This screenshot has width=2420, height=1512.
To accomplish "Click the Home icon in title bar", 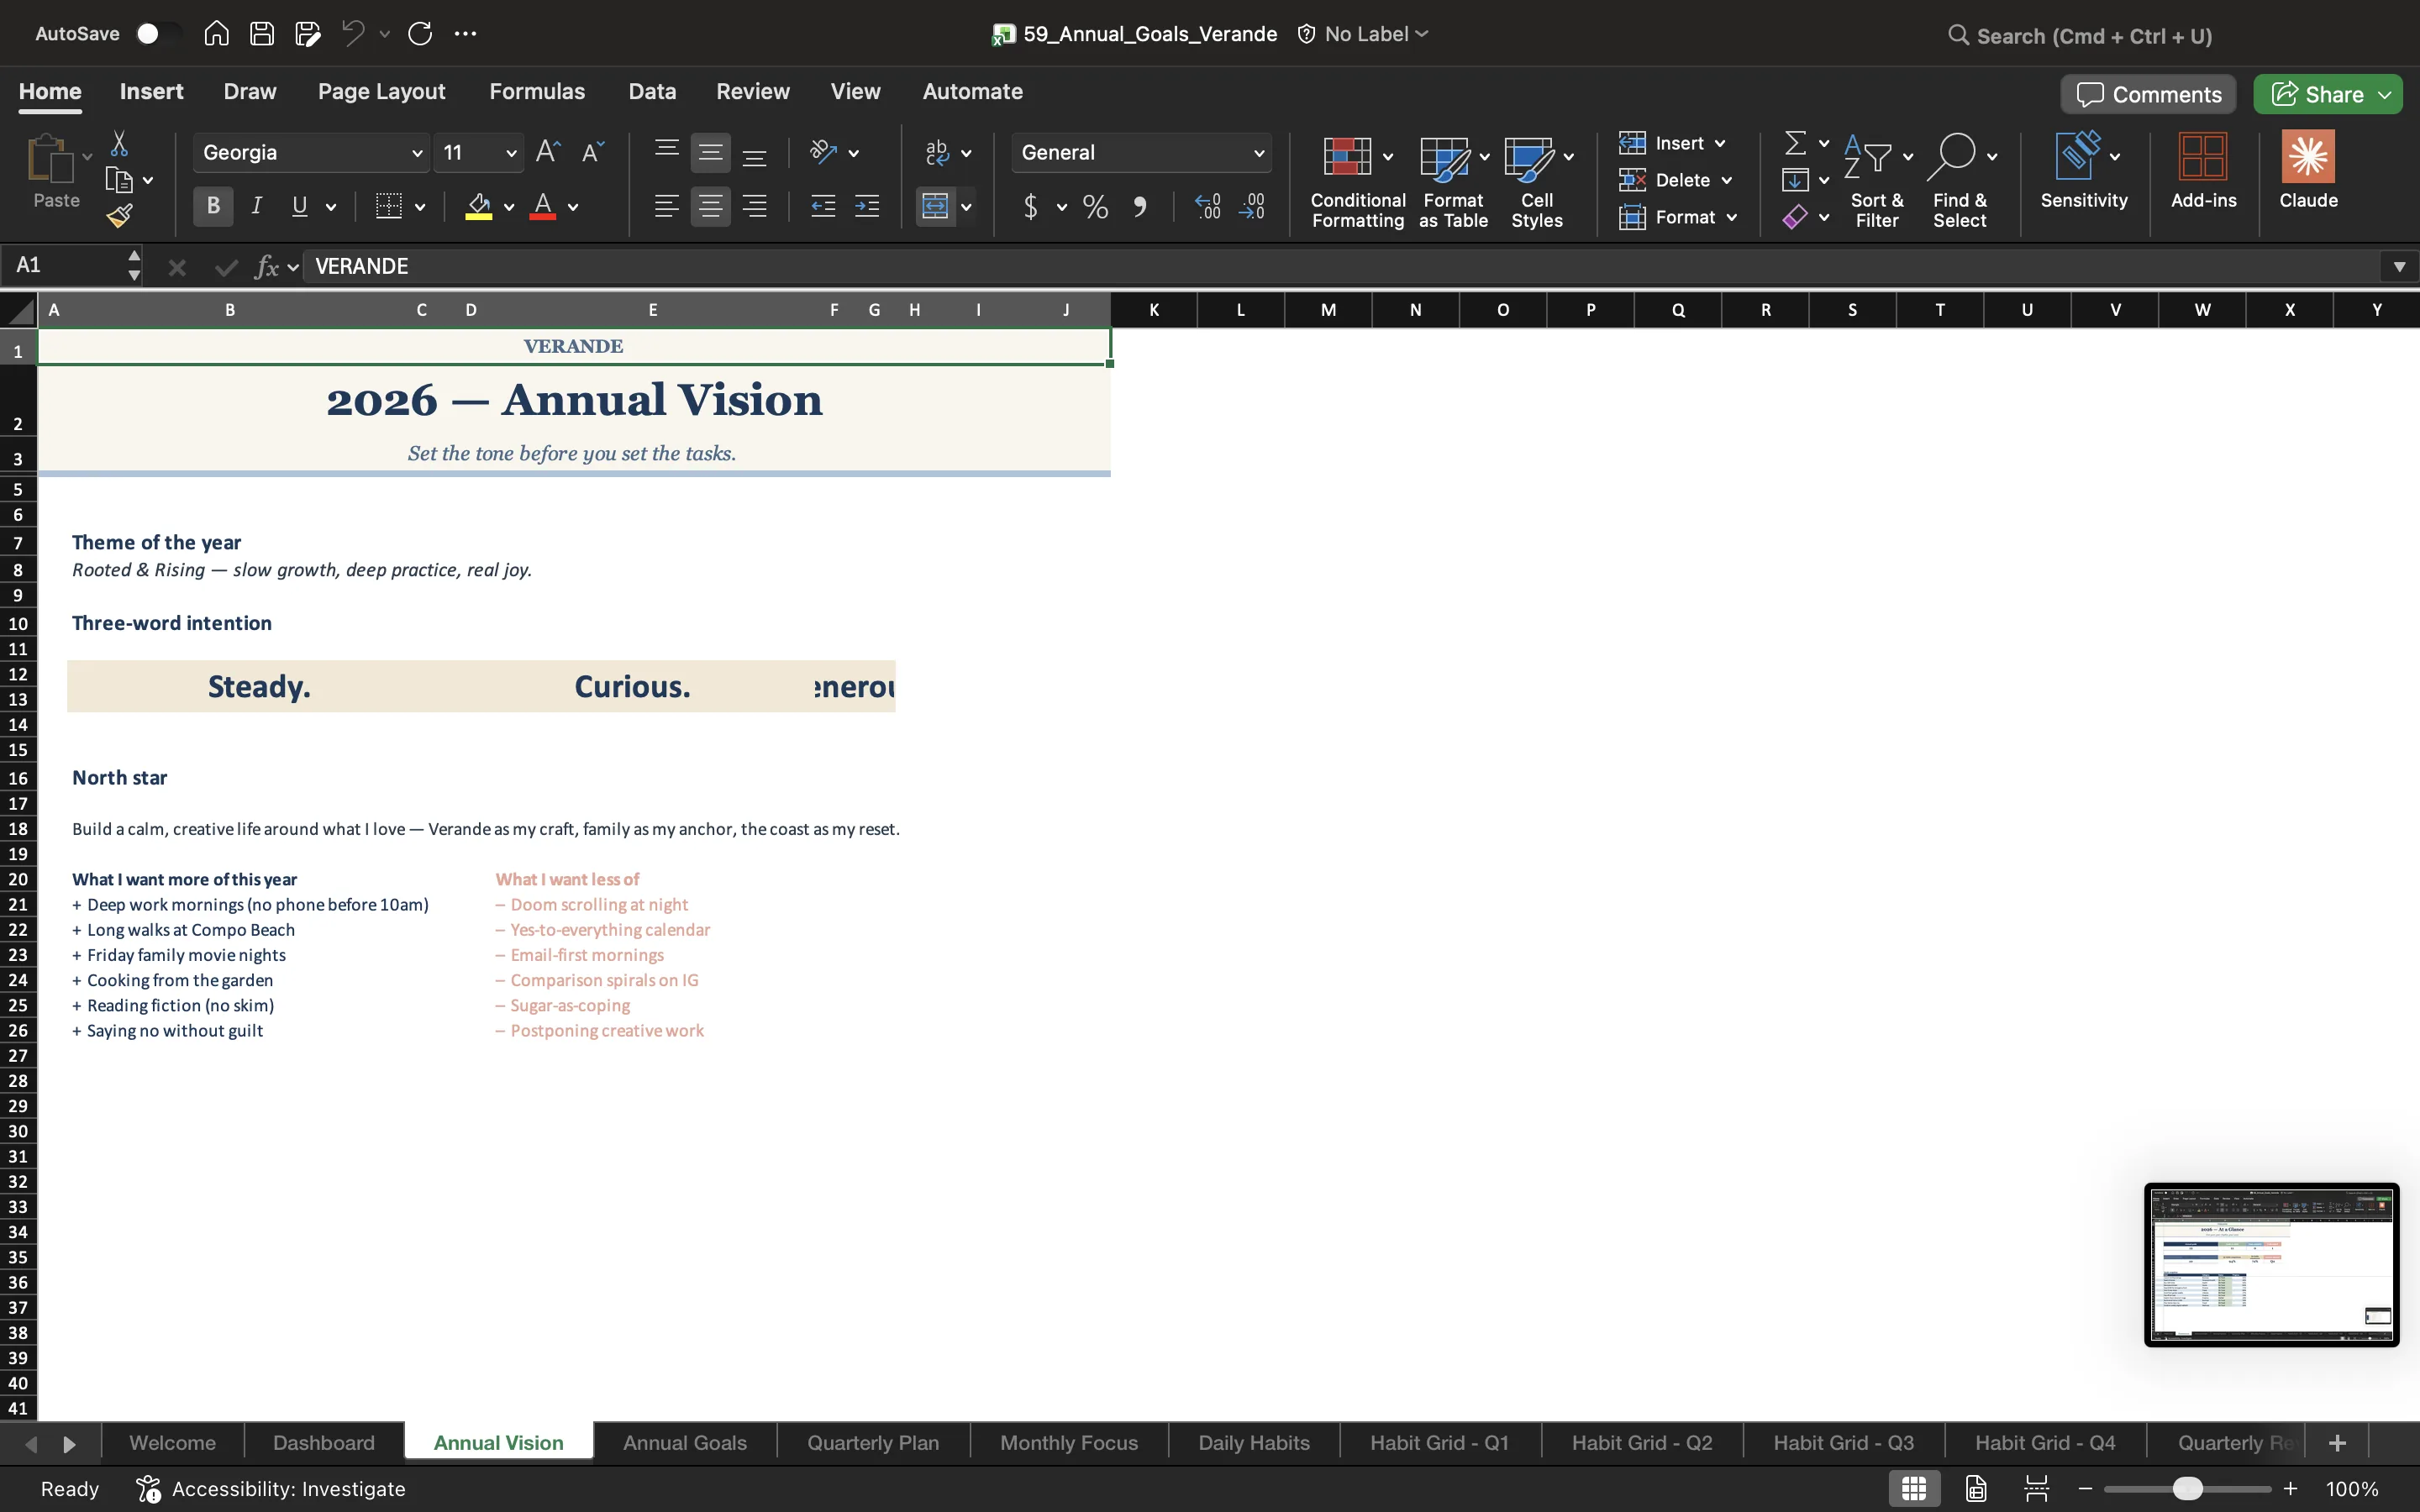I will [216, 34].
